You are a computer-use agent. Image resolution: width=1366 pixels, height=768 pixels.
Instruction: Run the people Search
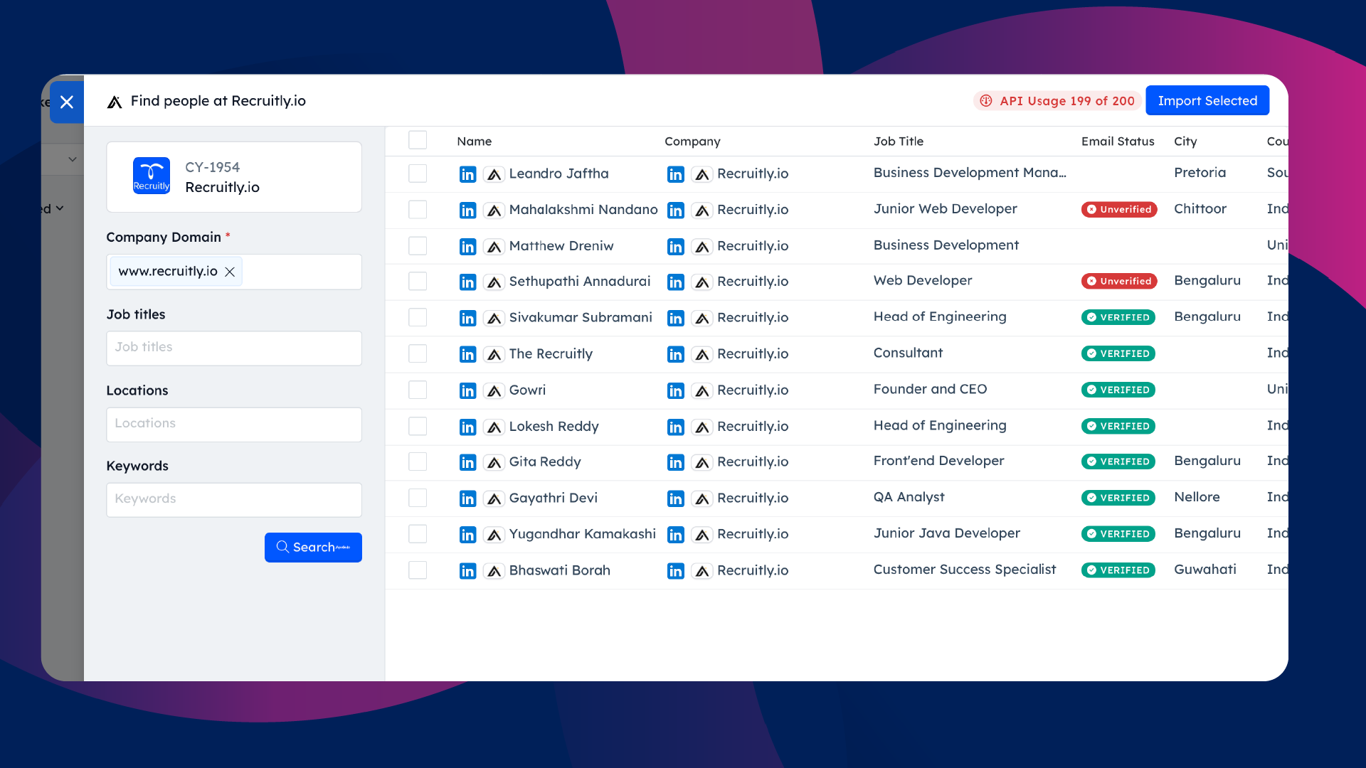313,548
